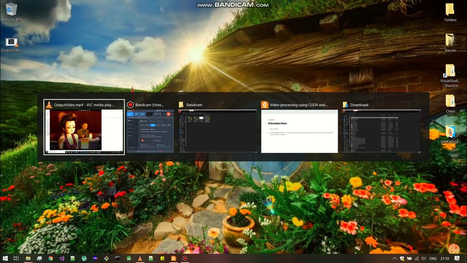Screen dimensions: 467x263
Task: Switch to the Bandicam folder window
Action: tap(218, 127)
